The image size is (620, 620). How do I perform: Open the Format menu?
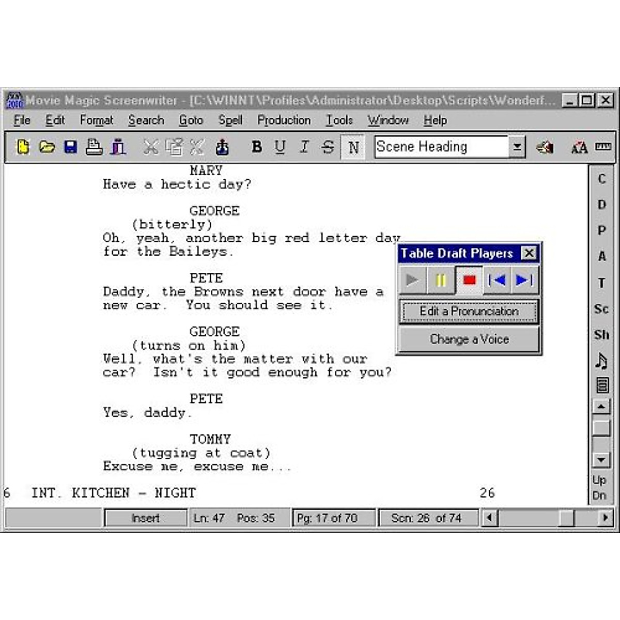96,120
